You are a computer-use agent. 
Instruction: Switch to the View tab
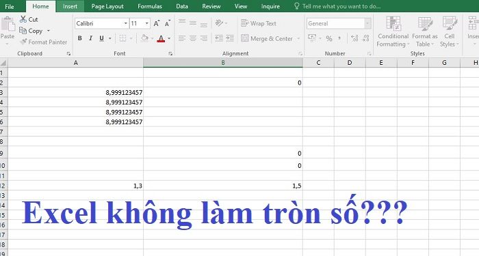[x=241, y=6]
